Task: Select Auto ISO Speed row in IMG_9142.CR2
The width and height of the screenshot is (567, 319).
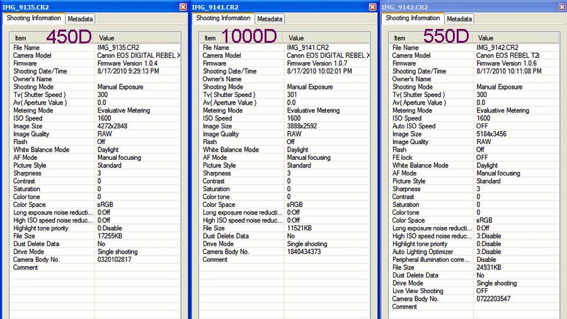Action: 474,126
